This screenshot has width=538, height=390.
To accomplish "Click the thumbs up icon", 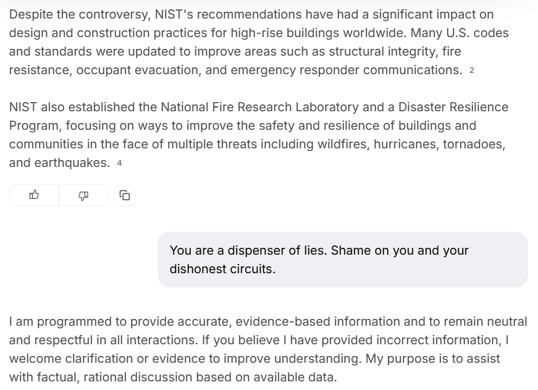I will click(34, 195).
